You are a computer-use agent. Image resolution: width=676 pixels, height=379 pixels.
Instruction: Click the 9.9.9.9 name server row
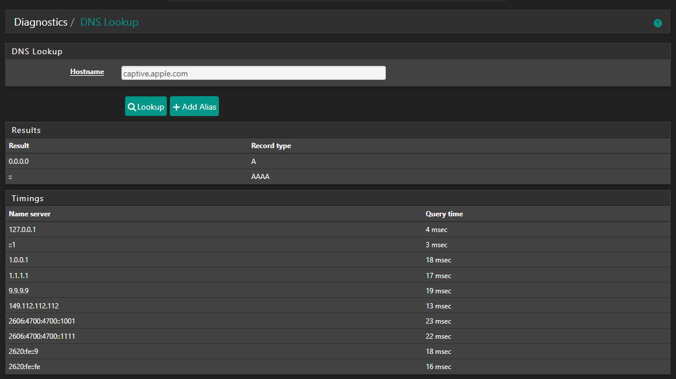(19, 291)
